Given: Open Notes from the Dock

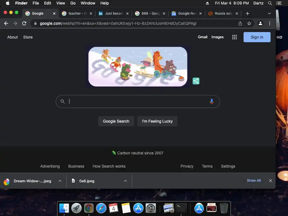Looking at the screenshot, I should point(126,208).
